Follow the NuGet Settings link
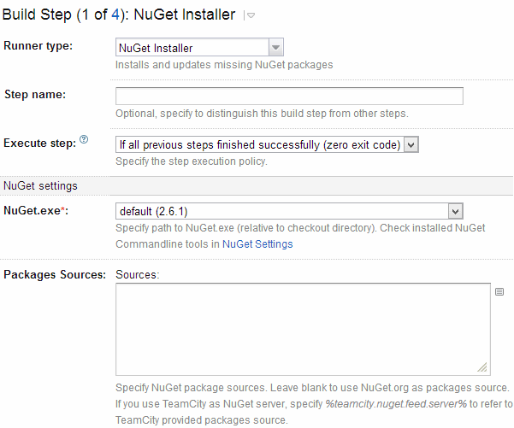This screenshot has height=428, width=514. 257,244
